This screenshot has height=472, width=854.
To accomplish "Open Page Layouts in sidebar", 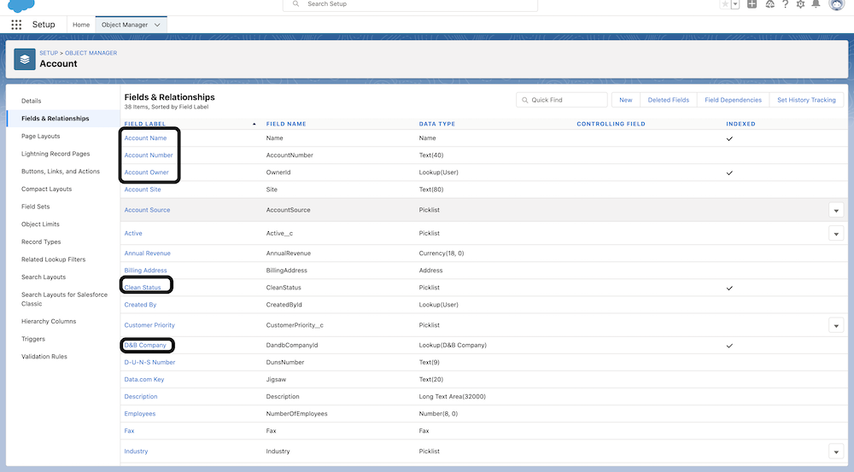I will [40, 136].
